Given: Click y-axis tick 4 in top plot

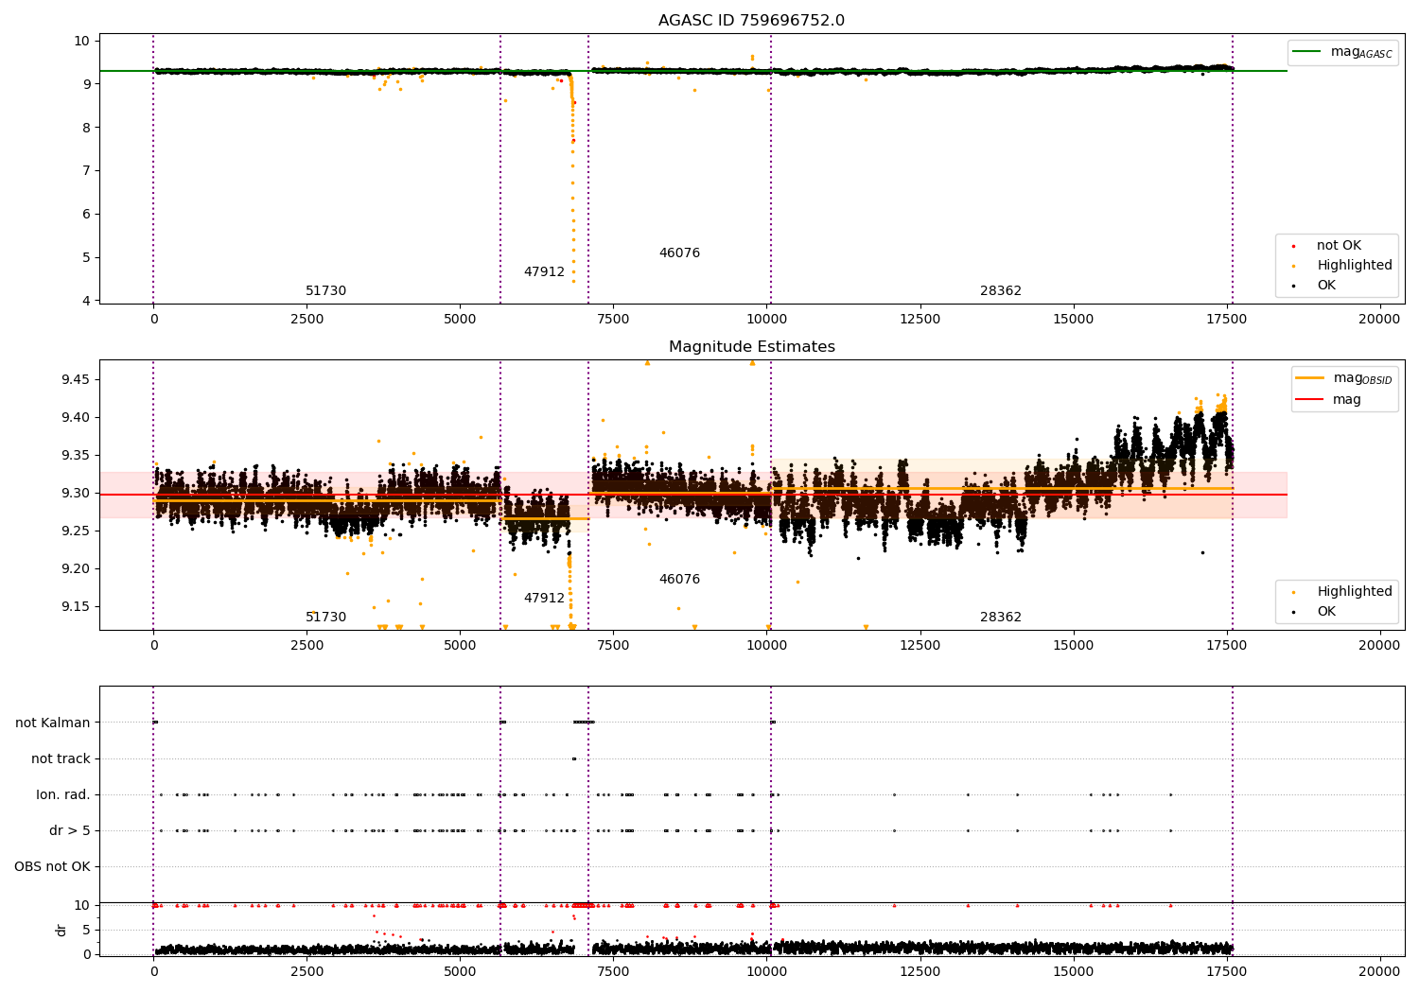Looking at the screenshot, I should 86,301.
